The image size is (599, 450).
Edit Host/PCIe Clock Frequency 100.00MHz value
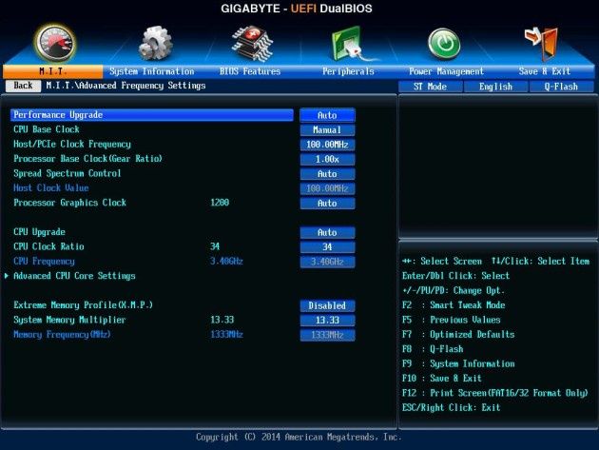(x=327, y=145)
